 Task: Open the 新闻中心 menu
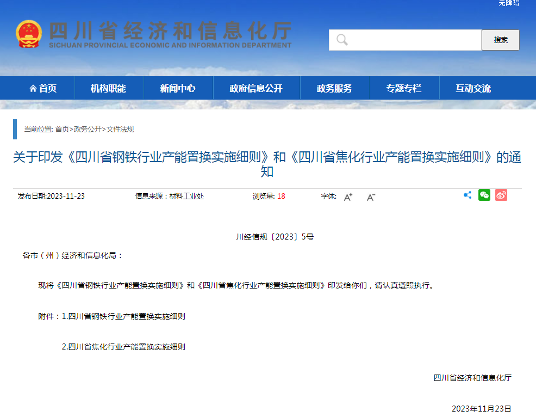(178, 88)
